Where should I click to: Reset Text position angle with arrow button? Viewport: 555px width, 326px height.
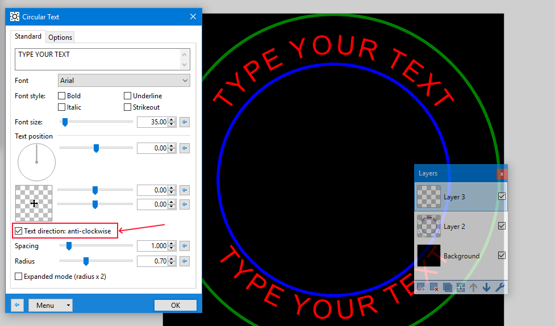click(x=185, y=148)
